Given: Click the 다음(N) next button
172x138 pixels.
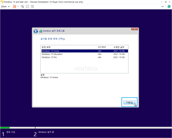Looking at the screenshot, I should coord(129,103).
